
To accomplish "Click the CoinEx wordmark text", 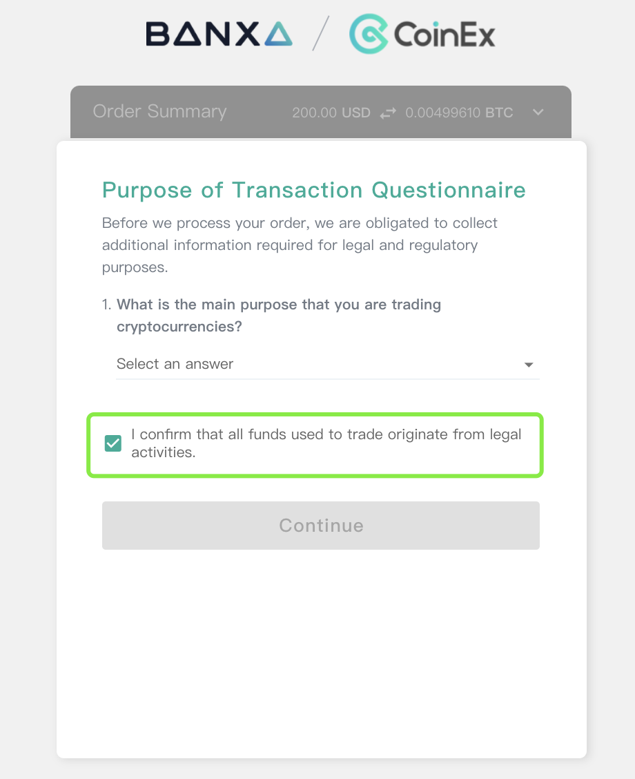I will 444,35.
